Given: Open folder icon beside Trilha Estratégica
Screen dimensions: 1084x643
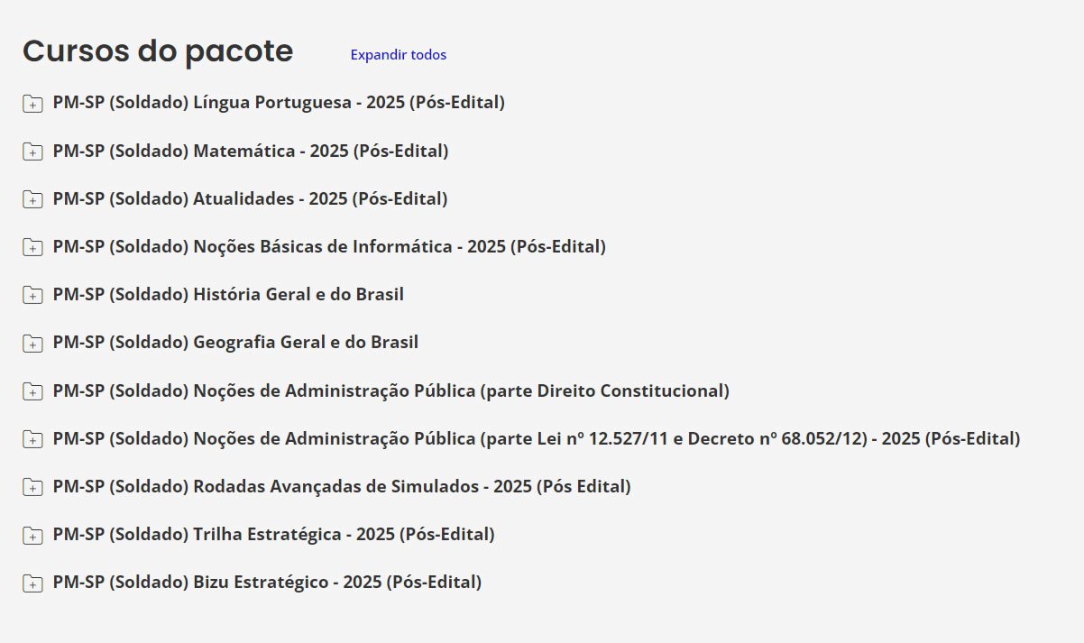Looking at the screenshot, I should click(32, 535).
